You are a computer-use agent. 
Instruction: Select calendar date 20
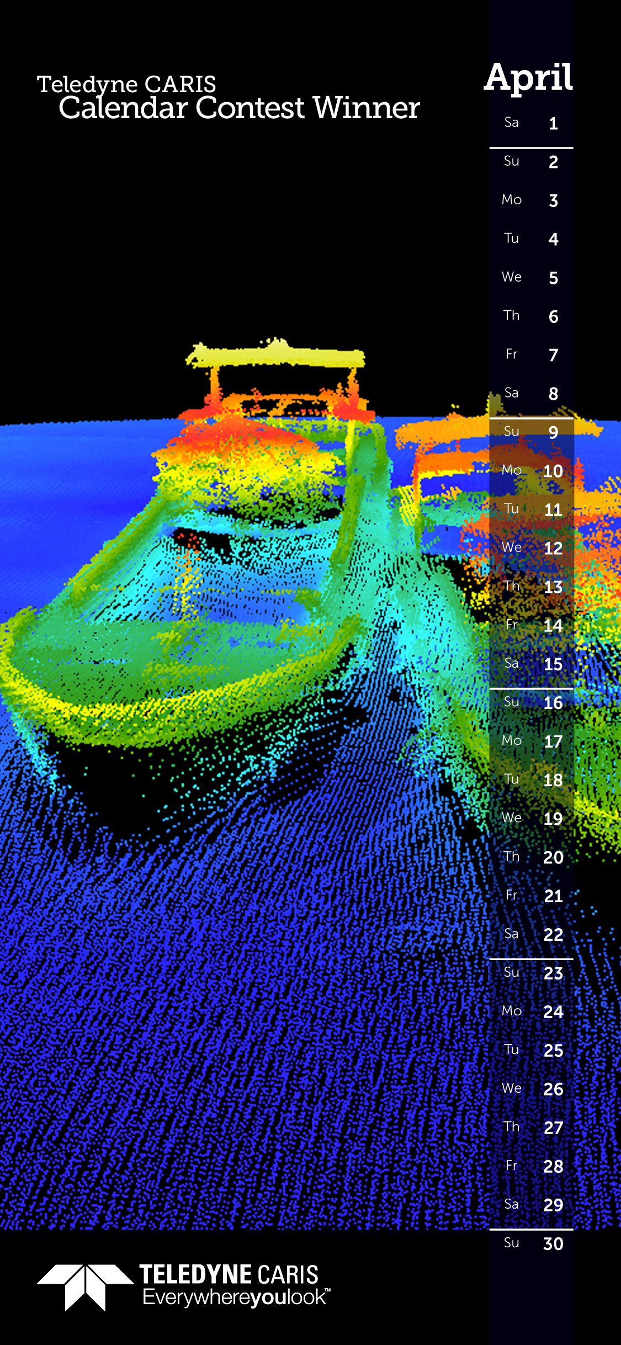pyautogui.click(x=553, y=857)
